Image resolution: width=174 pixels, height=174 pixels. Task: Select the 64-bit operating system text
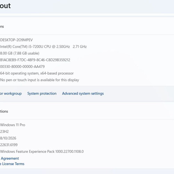(x=37, y=73)
